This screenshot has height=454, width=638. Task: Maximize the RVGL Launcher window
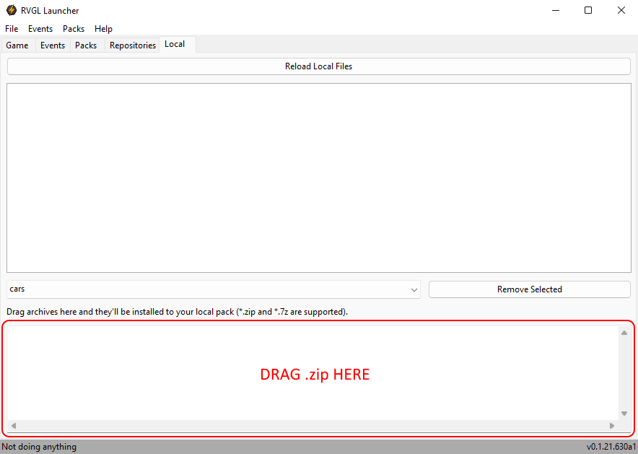tap(588, 10)
